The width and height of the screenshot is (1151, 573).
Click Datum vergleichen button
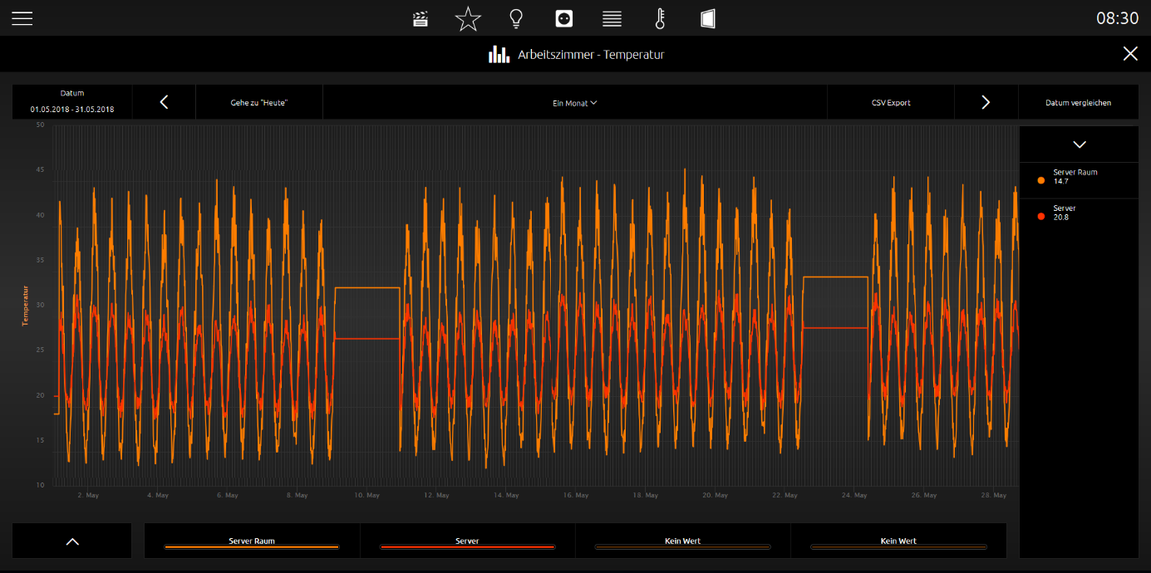[x=1079, y=103]
